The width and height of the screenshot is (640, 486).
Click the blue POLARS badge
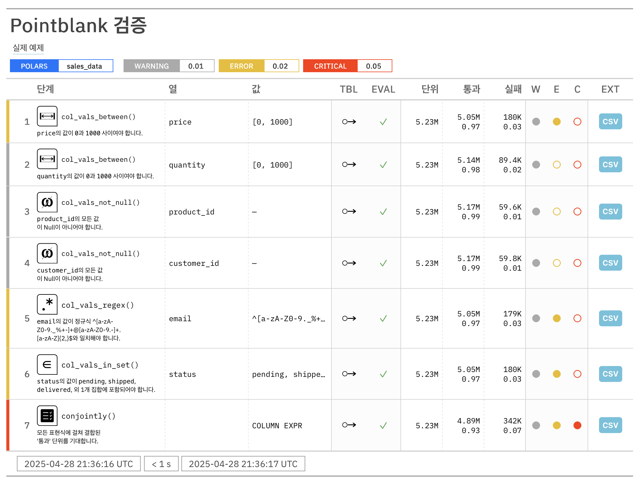(34, 66)
